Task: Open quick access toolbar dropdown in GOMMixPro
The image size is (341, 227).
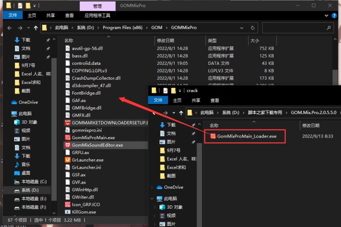Action: 35,6
